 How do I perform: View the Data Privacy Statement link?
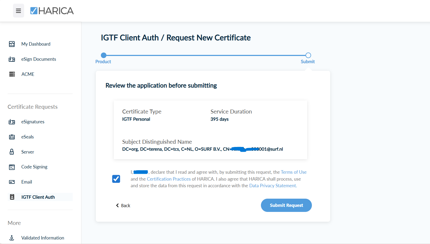273,186
